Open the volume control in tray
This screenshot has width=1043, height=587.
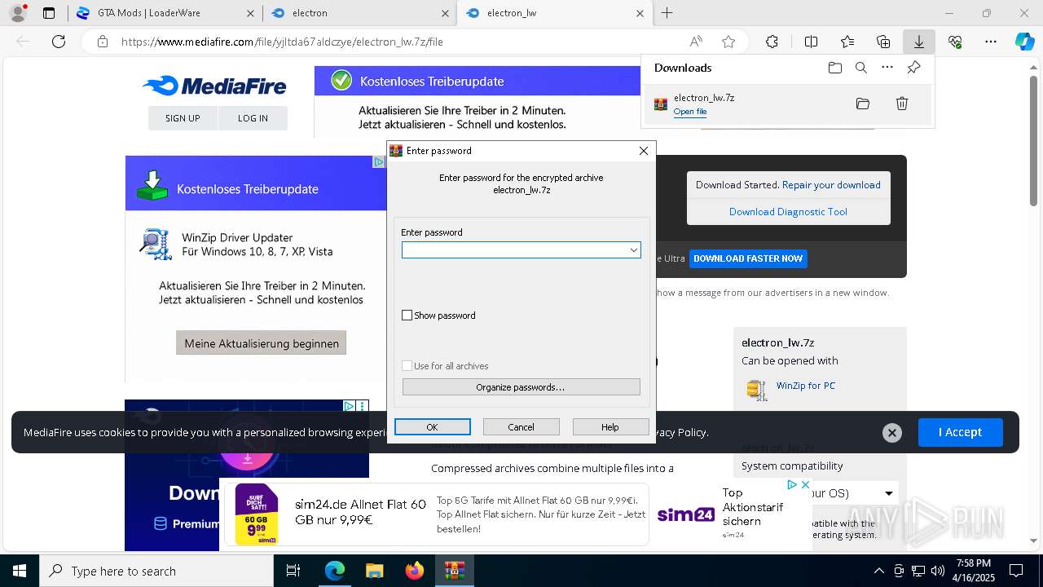tap(938, 571)
